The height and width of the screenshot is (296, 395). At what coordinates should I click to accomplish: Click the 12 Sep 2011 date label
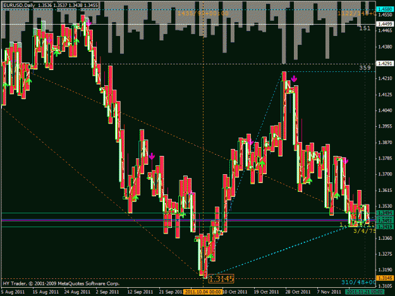click(140, 292)
